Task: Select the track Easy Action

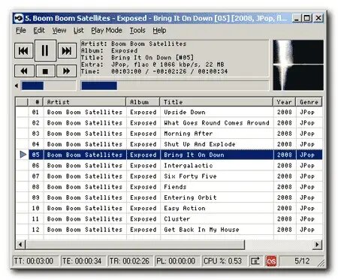Action: [169, 208]
